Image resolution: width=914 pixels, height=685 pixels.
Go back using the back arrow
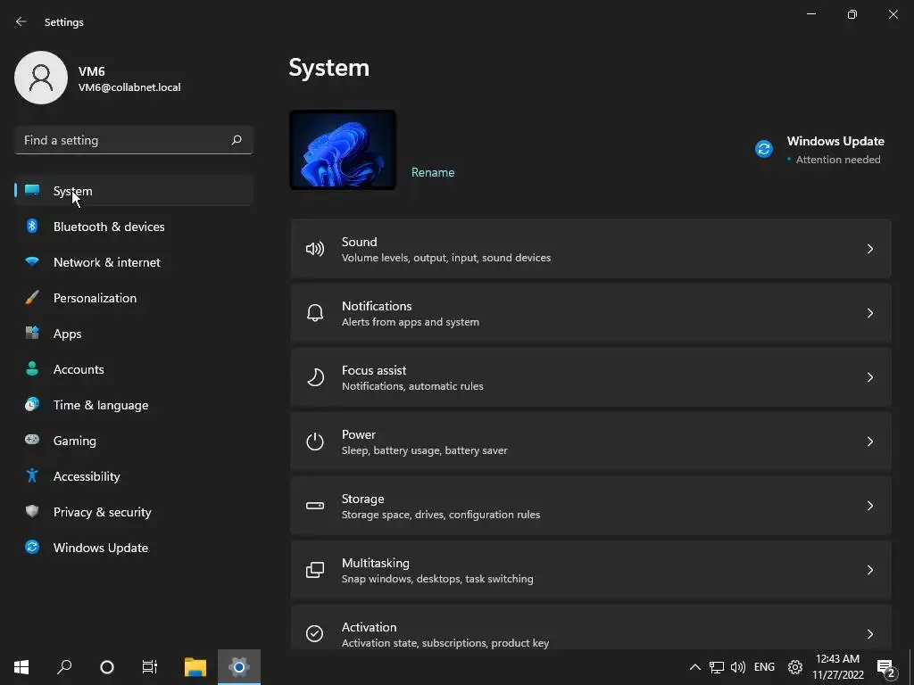click(x=21, y=21)
